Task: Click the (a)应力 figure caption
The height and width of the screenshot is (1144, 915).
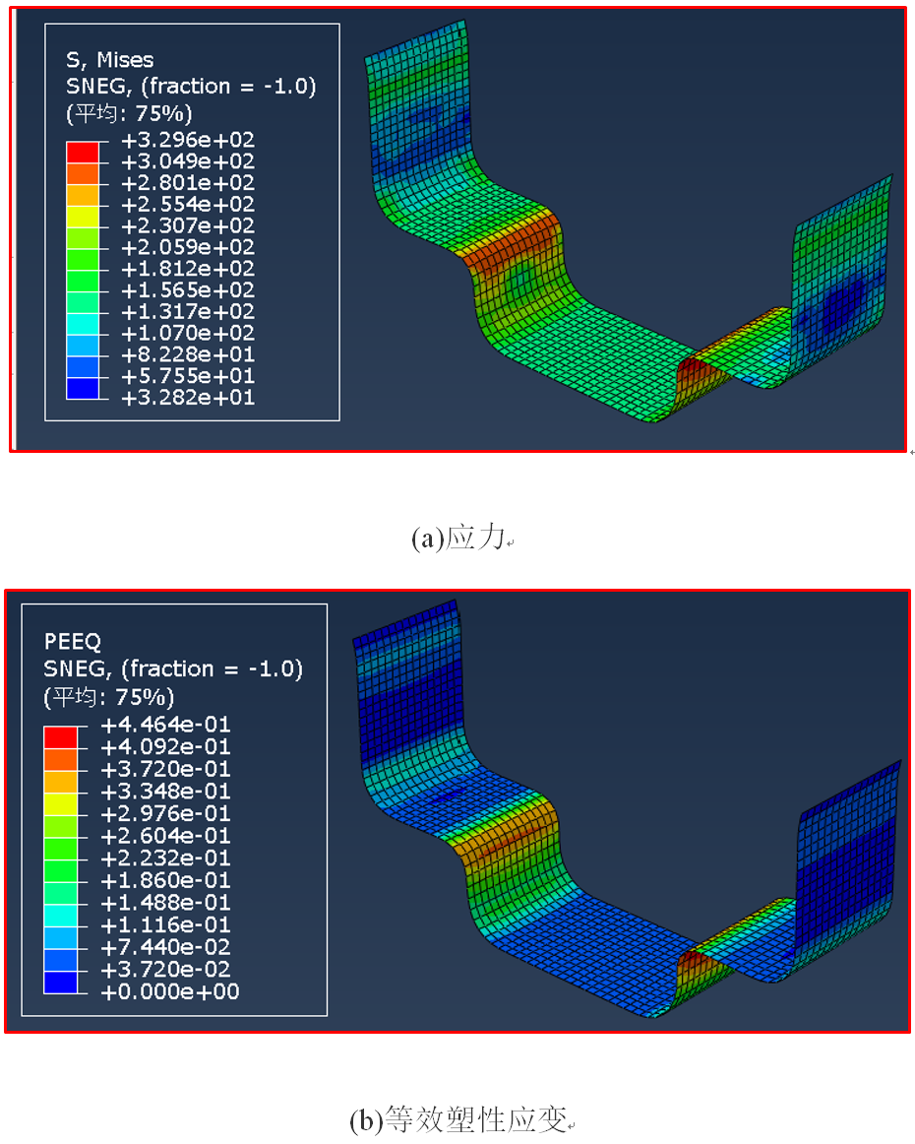Action: pos(458,538)
